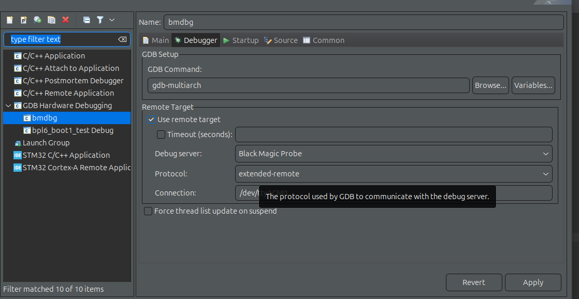Viewport: 579px width, 299px height.
Task: Open the Common tab
Action: (x=323, y=40)
